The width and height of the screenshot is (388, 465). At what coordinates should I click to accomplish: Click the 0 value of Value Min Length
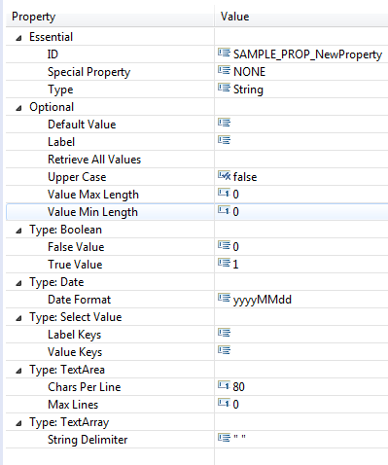(x=235, y=212)
